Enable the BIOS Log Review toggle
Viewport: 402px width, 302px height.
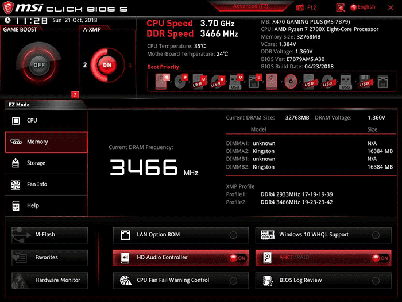point(376,281)
